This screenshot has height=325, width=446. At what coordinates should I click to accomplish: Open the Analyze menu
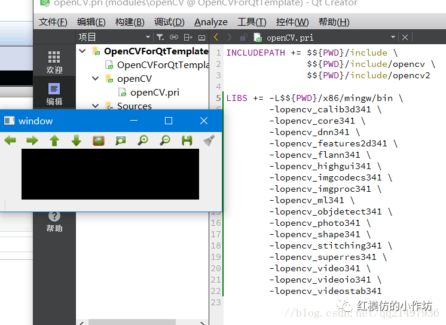(211, 22)
